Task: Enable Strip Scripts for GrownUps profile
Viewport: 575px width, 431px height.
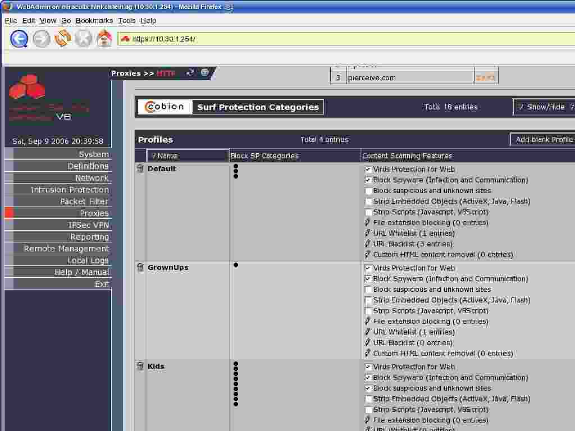Action: click(368, 311)
